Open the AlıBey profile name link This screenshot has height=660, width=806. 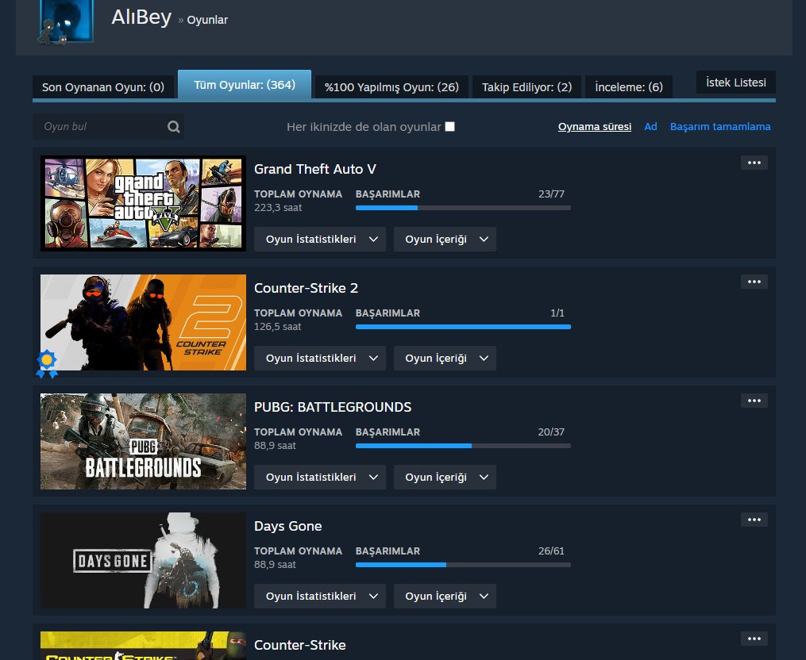pyautogui.click(x=141, y=17)
